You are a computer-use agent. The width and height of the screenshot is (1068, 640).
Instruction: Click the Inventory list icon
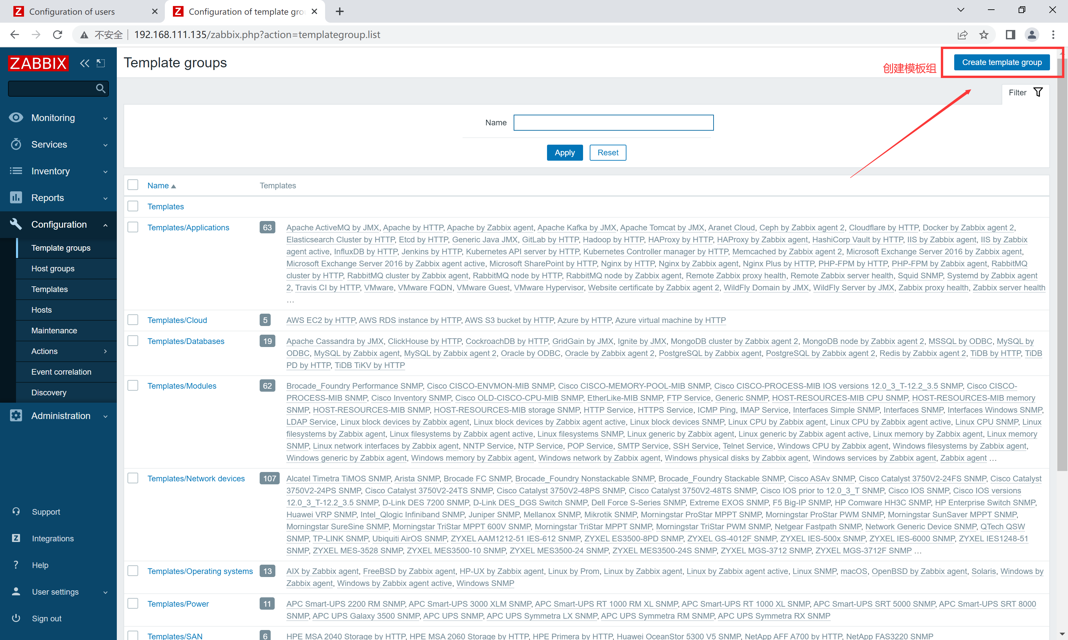tap(16, 171)
